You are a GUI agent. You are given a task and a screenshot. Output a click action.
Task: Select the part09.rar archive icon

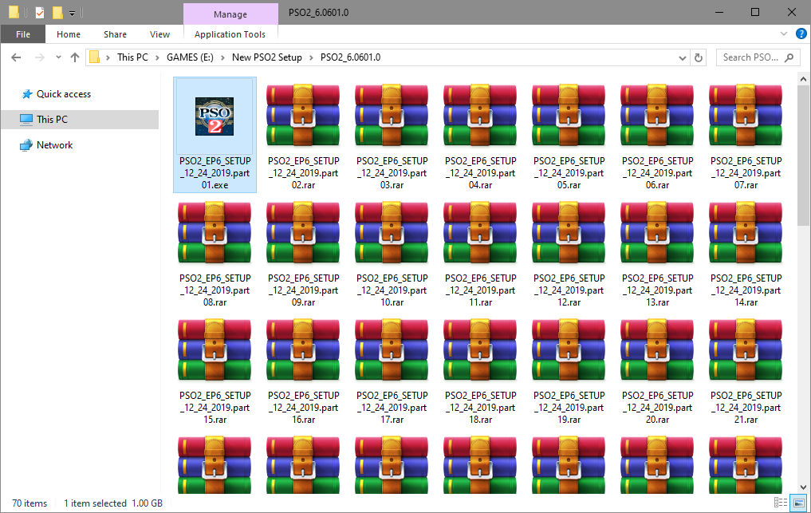click(303, 233)
